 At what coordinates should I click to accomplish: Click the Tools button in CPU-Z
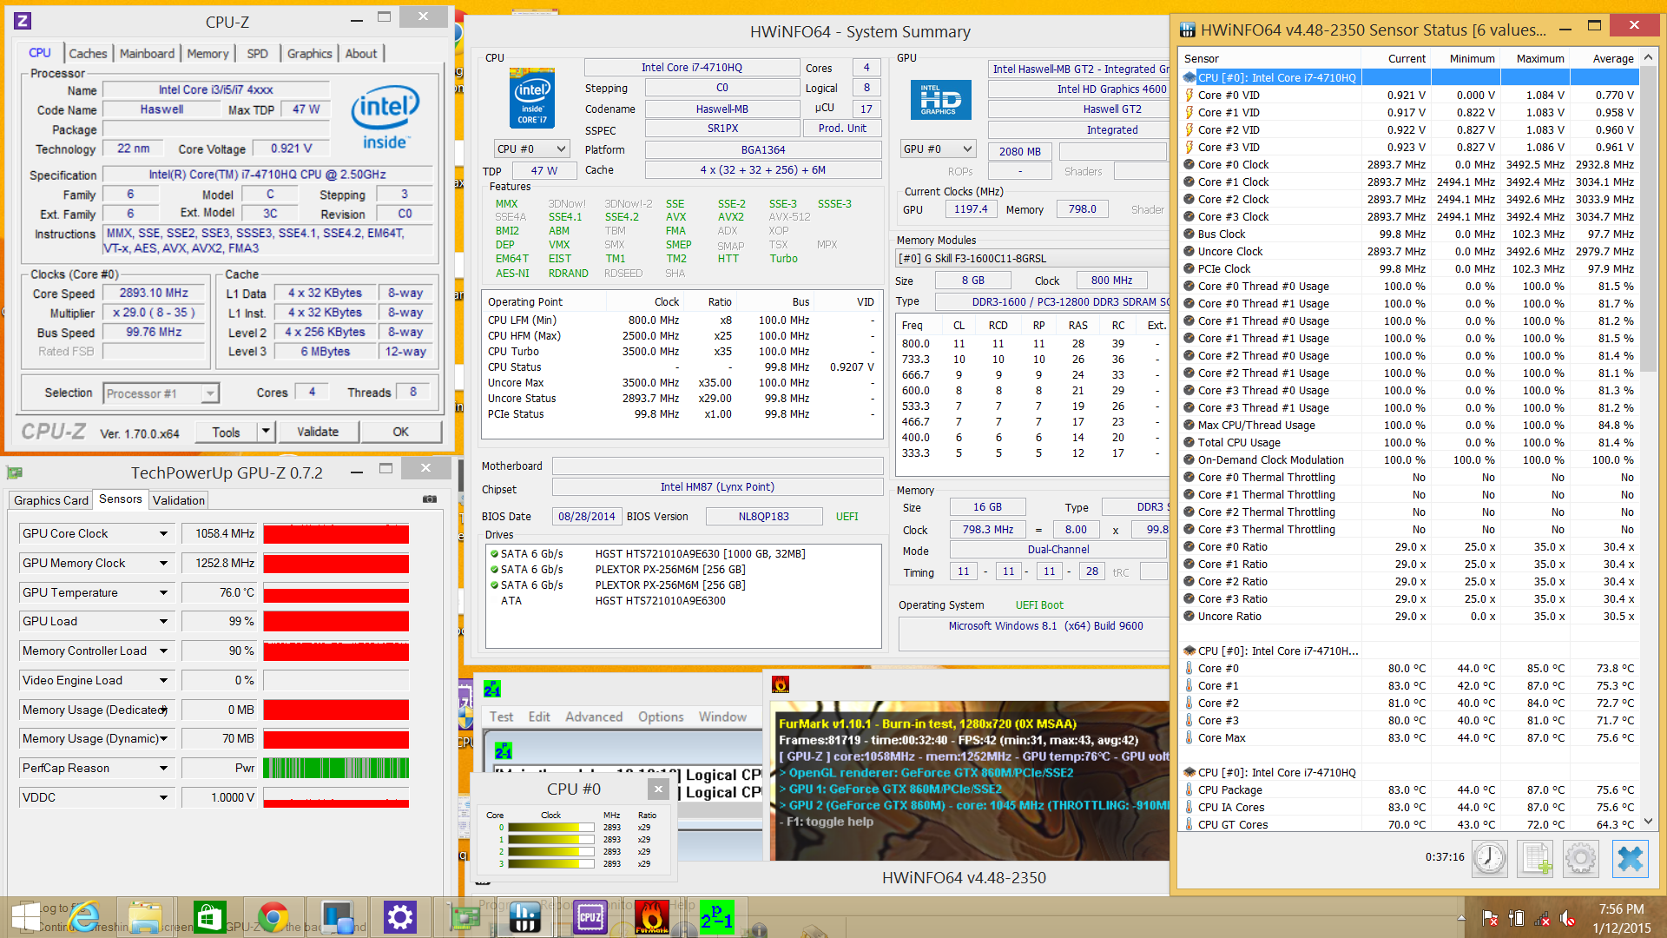[x=226, y=432]
